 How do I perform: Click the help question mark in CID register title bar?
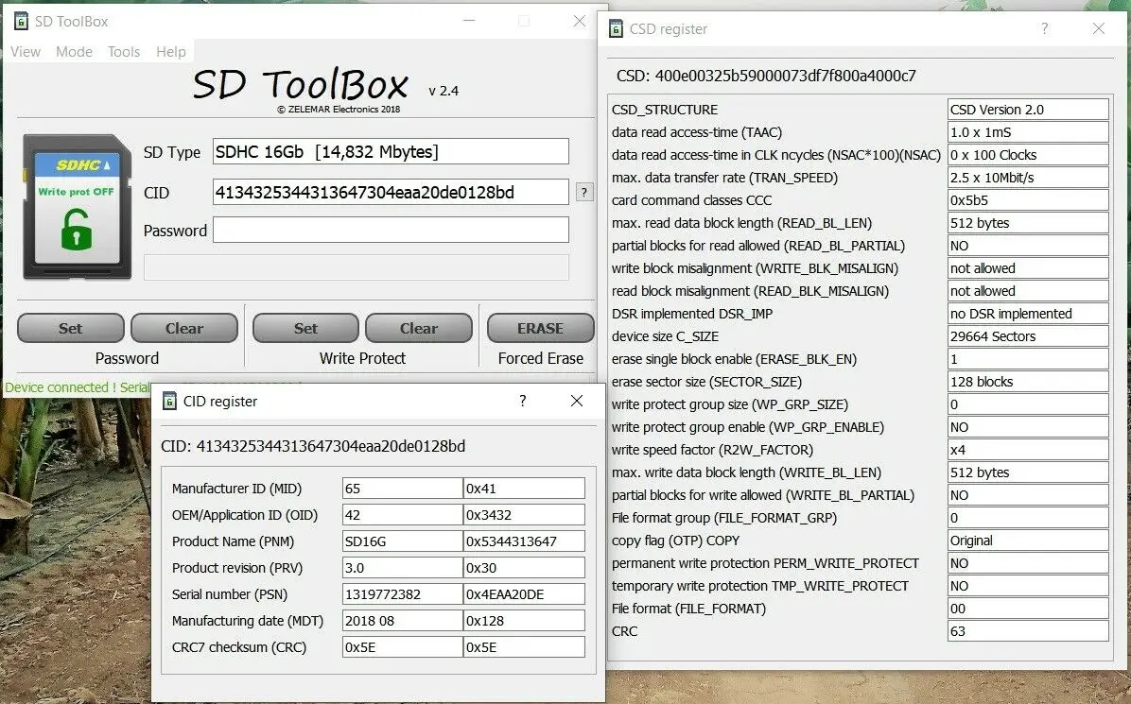click(522, 401)
